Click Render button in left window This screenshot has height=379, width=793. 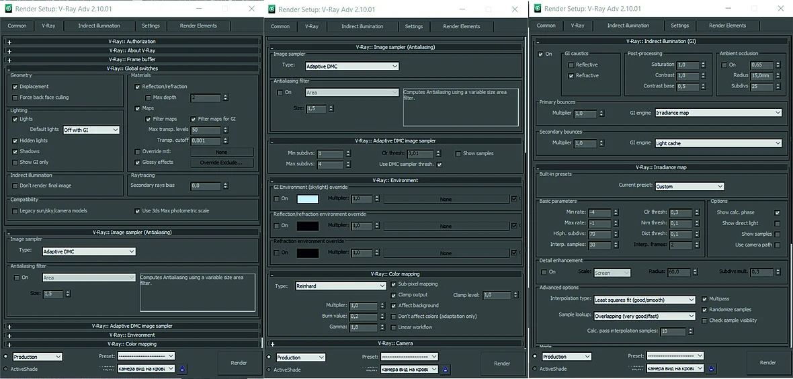coord(239,363)
